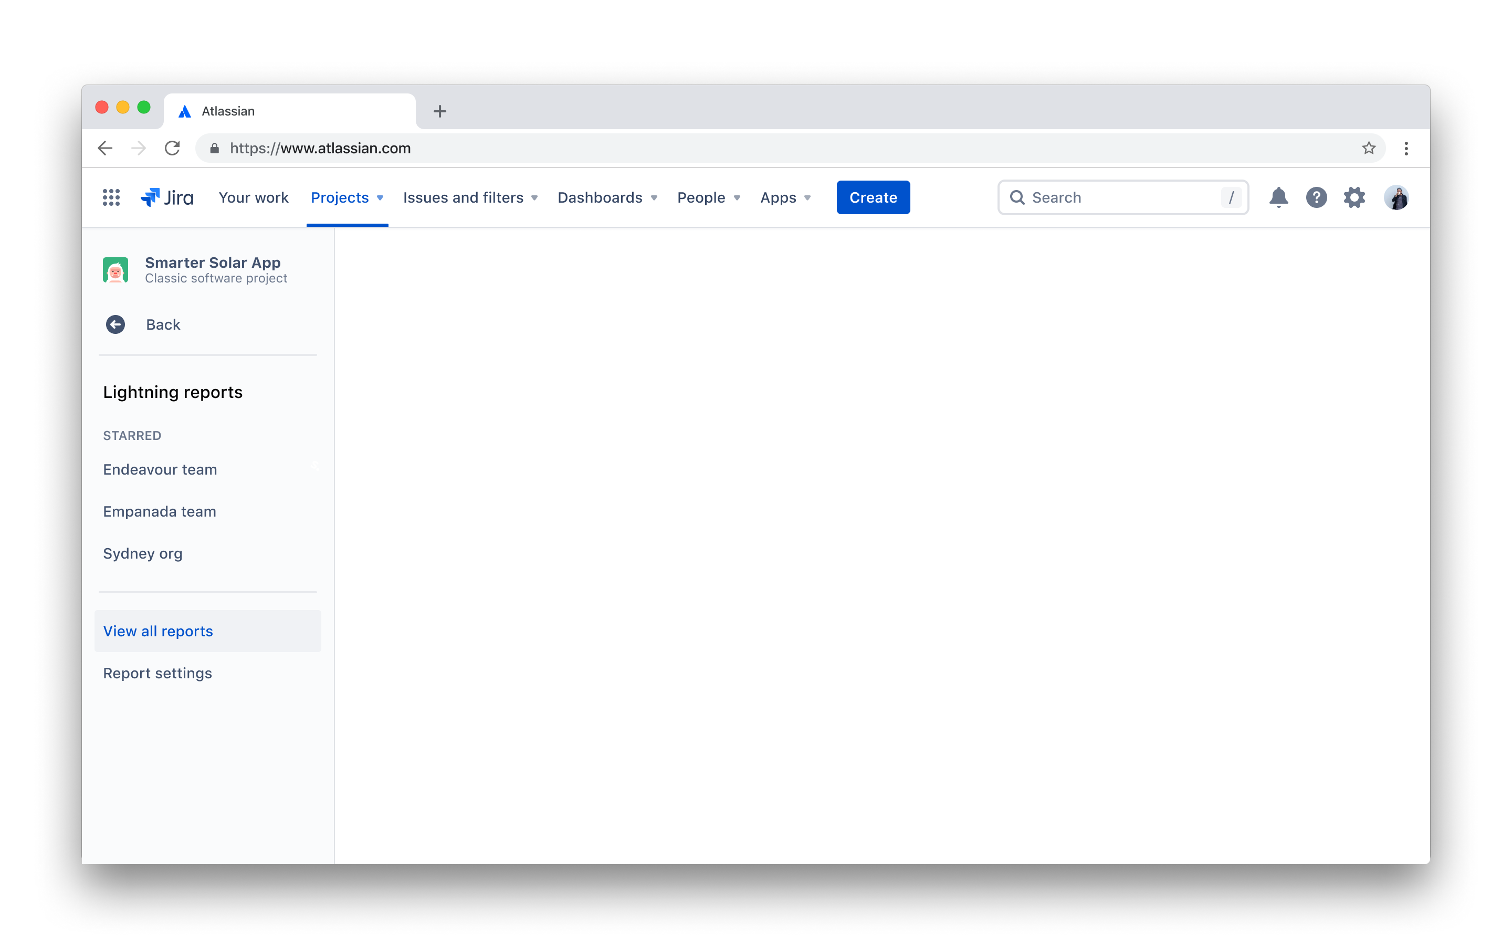Image resolution: width=1512 pixels, height=945 pixels.
Task: Star the current page in the address bar
Action: pos(1369,148)
